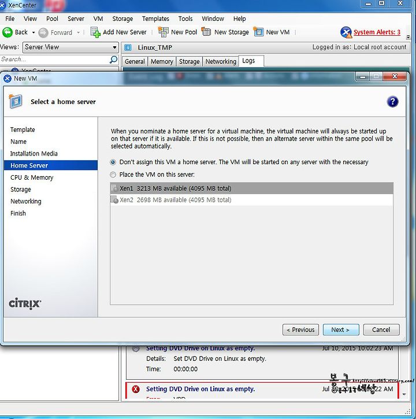Click the Previous button
The height and width of the screenshot is (419, 416).
(x=300, y=330)
